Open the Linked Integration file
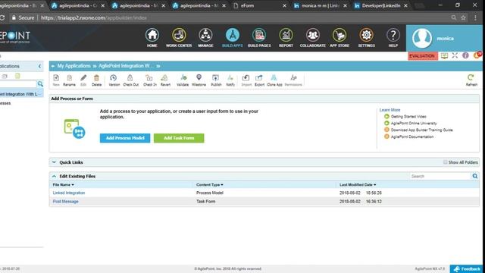 point(69,193)
